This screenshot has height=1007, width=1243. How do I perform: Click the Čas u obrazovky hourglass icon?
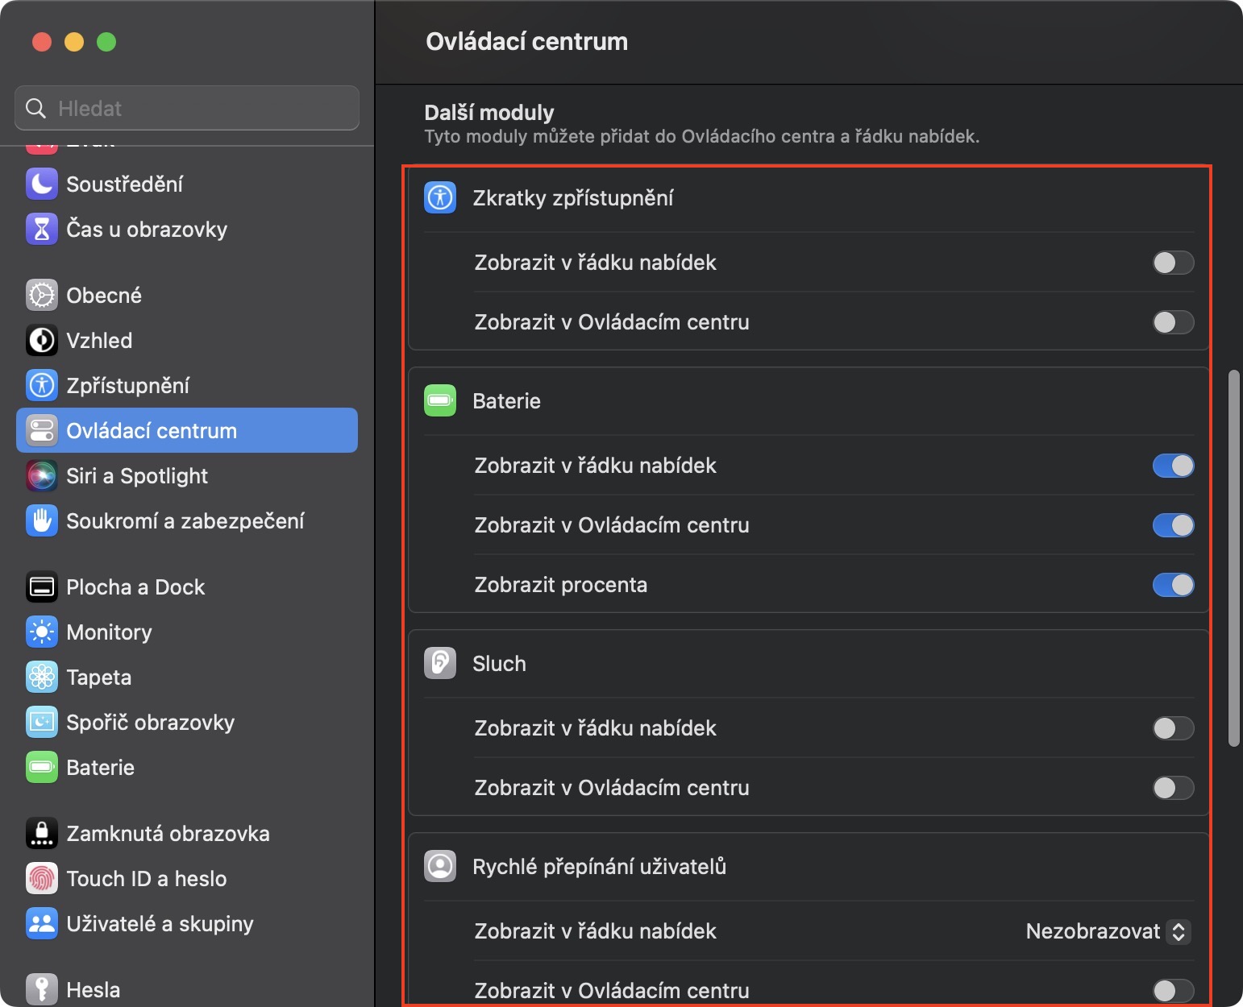tap(41, 229)
